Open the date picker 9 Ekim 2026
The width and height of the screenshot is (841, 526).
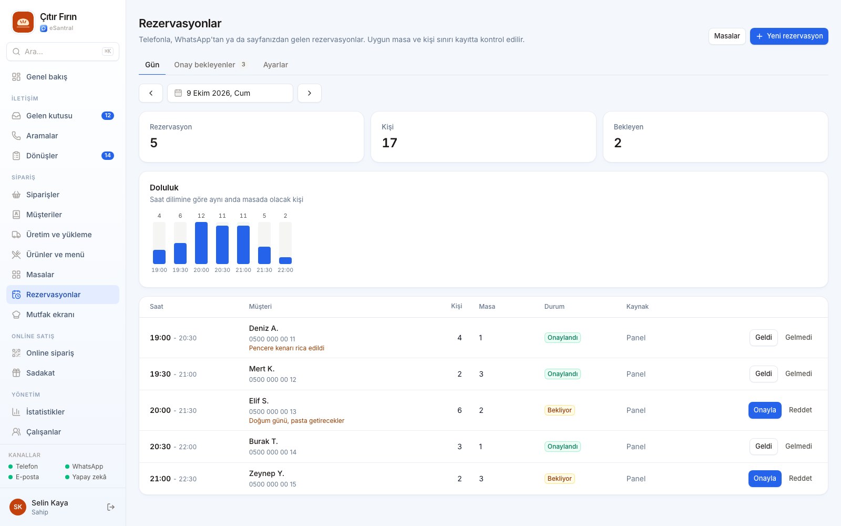[230, 93]
